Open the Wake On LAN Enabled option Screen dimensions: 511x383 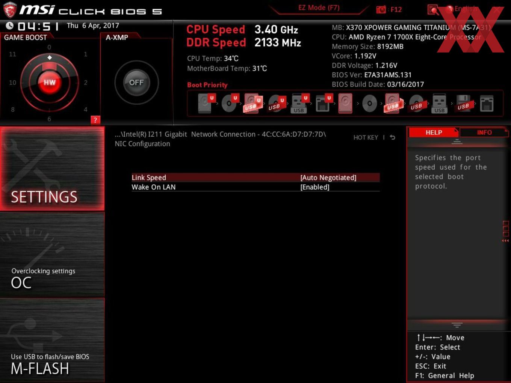(315, 187)
